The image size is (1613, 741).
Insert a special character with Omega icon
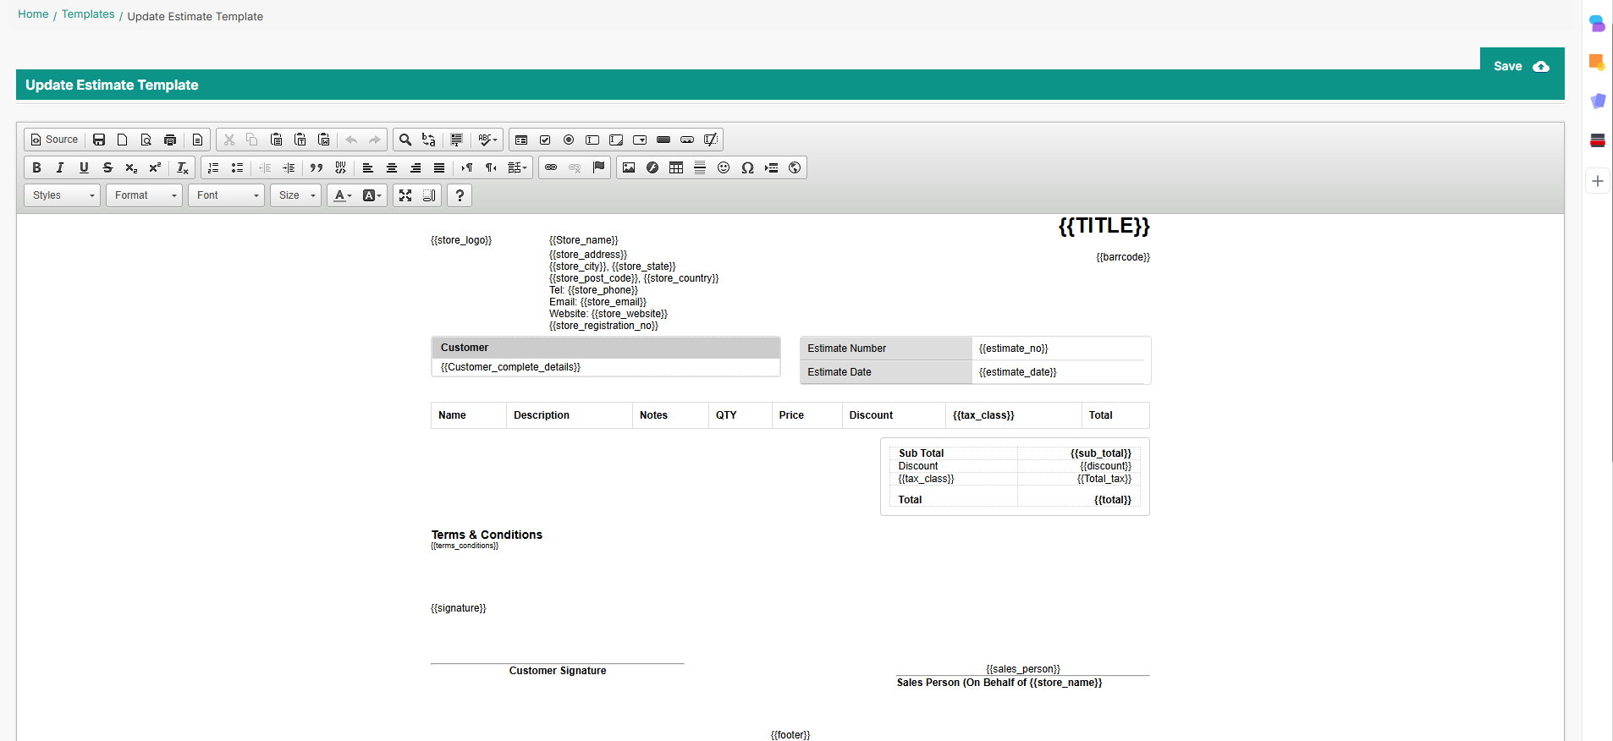747,167
